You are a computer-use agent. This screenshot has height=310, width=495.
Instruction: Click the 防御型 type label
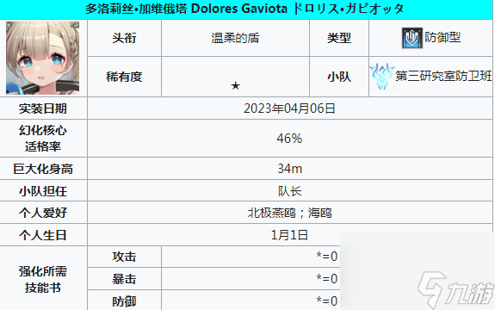(x=442, y=38)
